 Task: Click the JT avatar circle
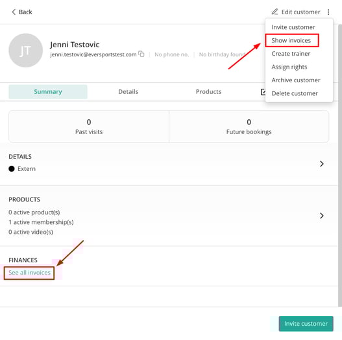(26, 51)
